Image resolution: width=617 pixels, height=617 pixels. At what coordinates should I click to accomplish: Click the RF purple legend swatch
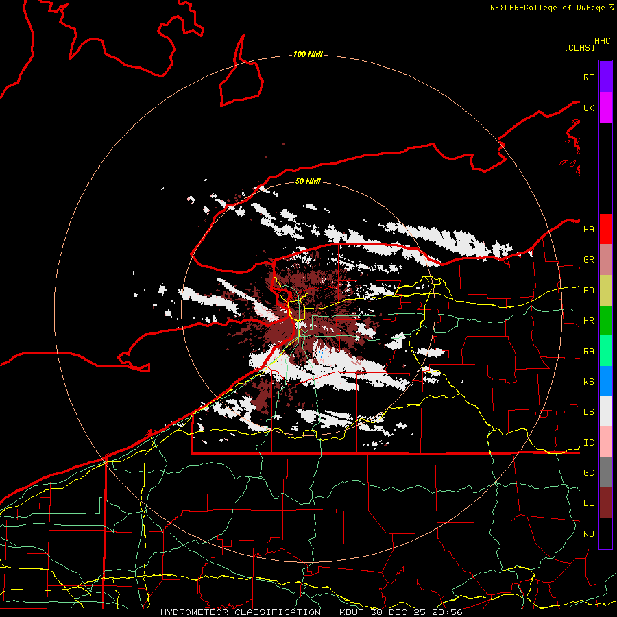point(605,77)
